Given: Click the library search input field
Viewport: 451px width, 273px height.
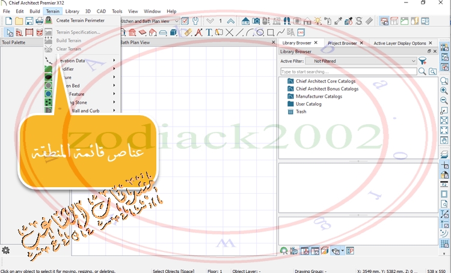Looking at the screenshot, I should pos(349,71).
